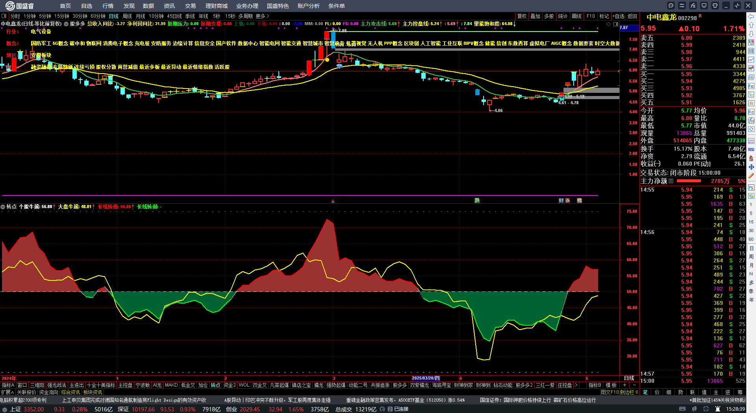Image resolution: width=756 pixels, height=413 pixels.
Task: Click the F10 company info sidebar icon
Action: 751,86
